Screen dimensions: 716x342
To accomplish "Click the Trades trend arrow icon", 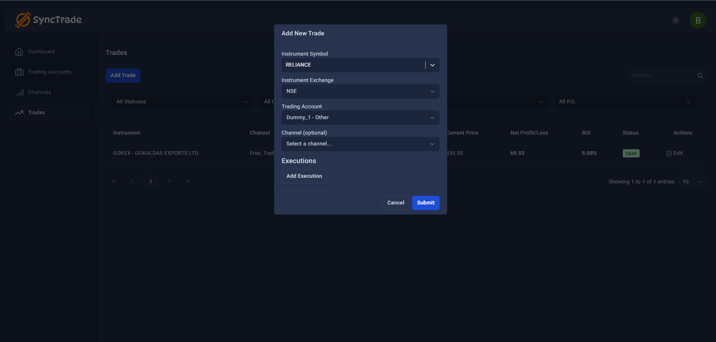I will (19, 113).
